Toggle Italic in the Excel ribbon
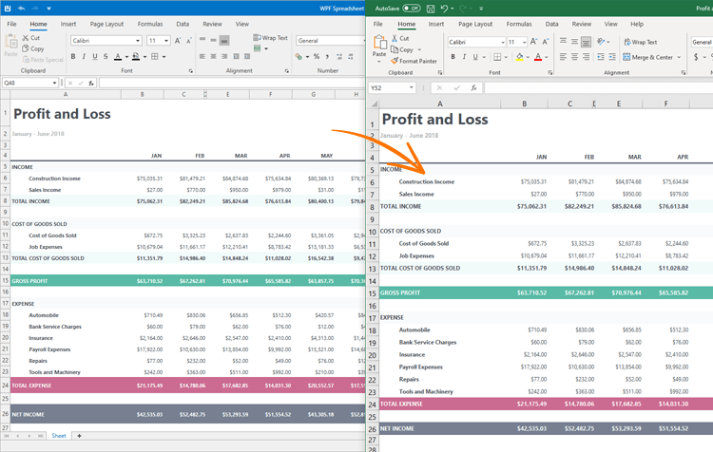 point(463,58)
